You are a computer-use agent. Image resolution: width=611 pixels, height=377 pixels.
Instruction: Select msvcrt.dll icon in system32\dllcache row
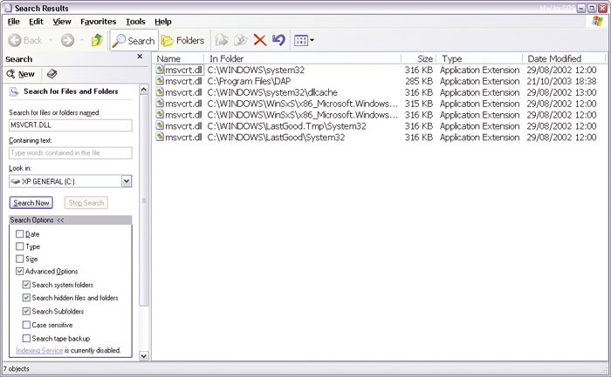coord(160,92)
